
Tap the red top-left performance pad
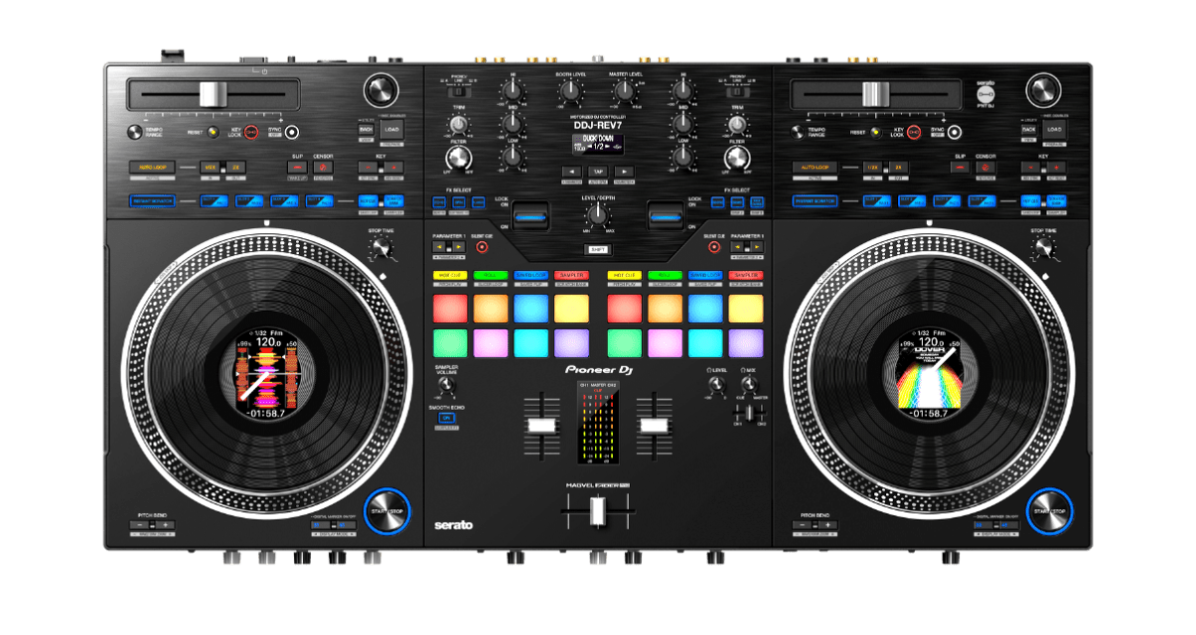click(x=450, y=309)
